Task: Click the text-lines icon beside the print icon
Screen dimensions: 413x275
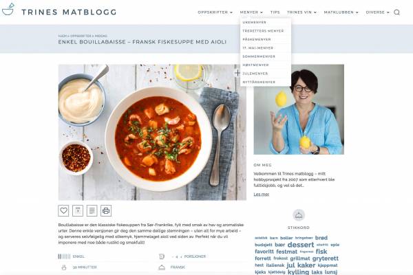Action: (x=92, y=210)
